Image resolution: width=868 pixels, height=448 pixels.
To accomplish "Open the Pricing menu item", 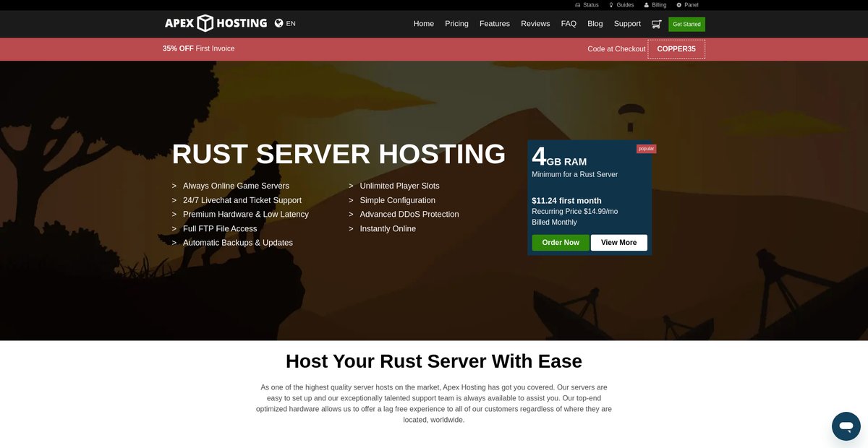I will point(456,24).
